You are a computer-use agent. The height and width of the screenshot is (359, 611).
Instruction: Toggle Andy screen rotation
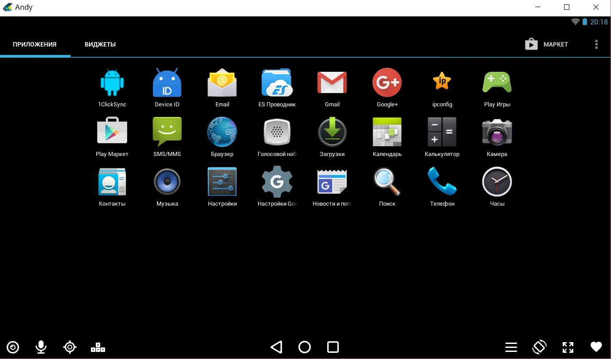click(539, 347)
